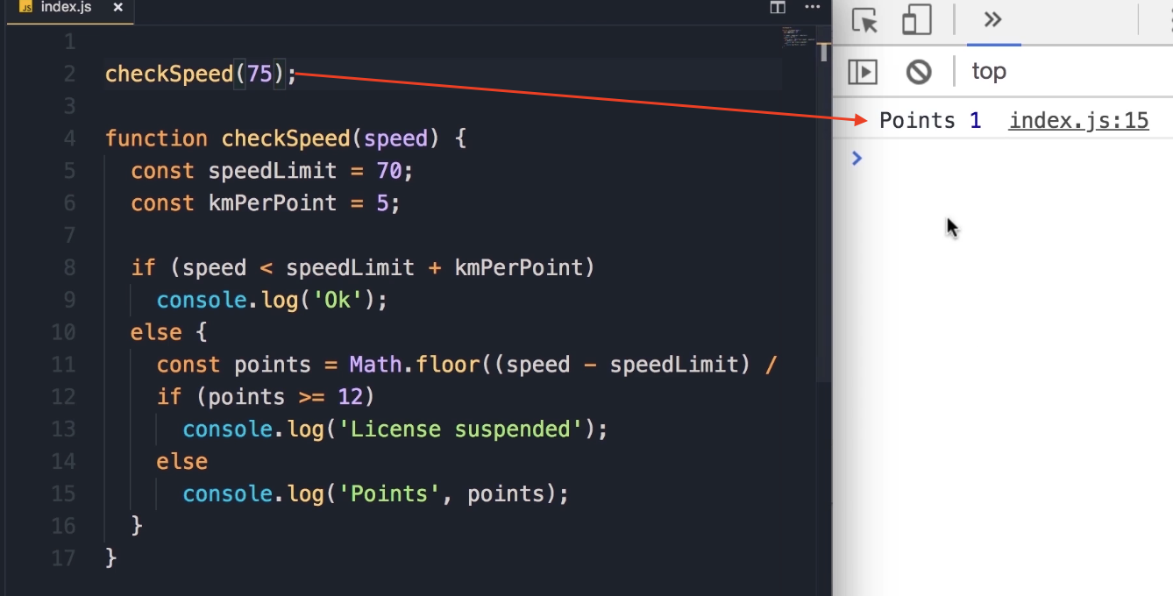Click the minimap code preview
Viewport: 1173px width, 596px height.
coord(798,37)
